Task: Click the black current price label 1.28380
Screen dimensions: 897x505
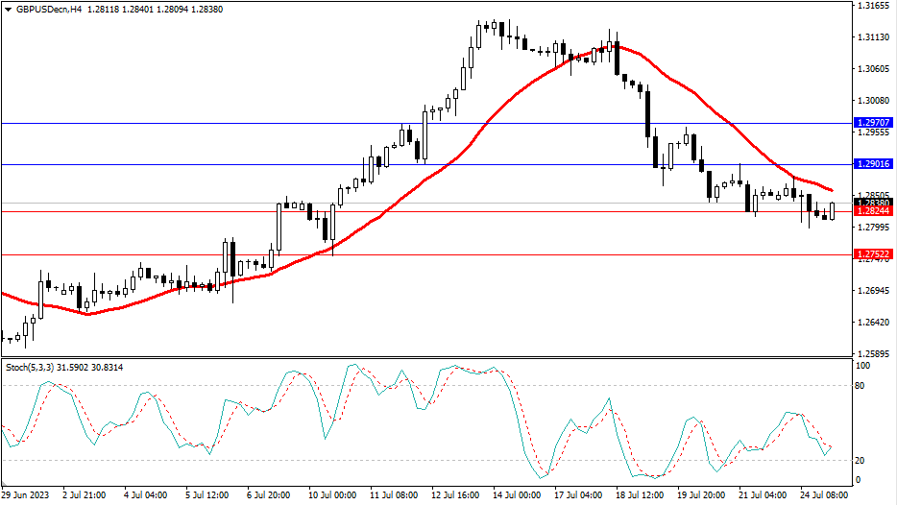Action: [872, 203]
